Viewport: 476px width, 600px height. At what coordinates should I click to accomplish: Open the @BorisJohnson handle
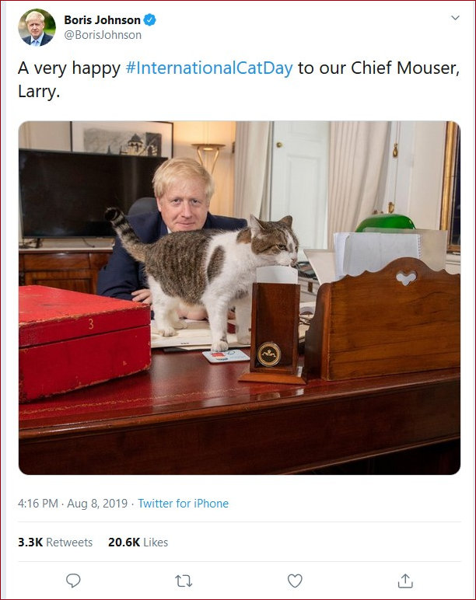103,35
